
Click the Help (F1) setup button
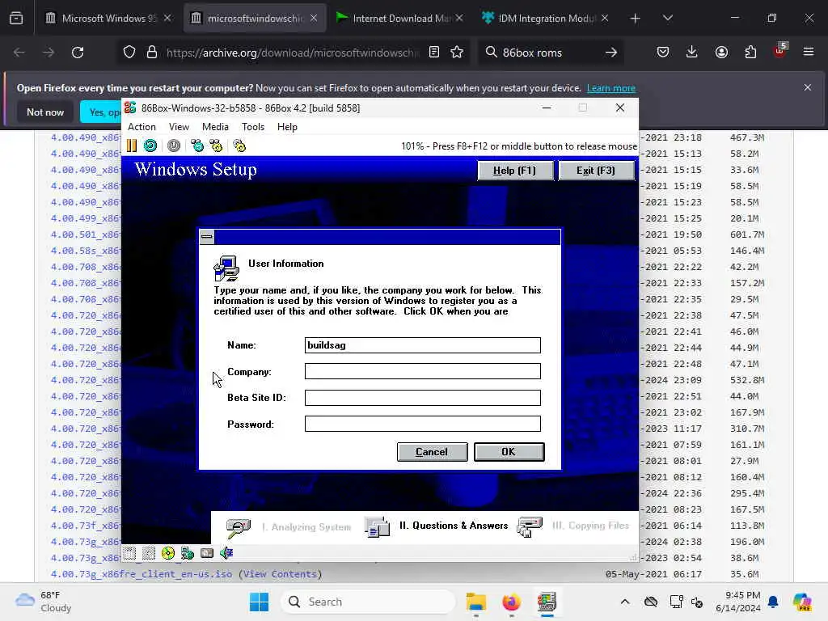515,171
